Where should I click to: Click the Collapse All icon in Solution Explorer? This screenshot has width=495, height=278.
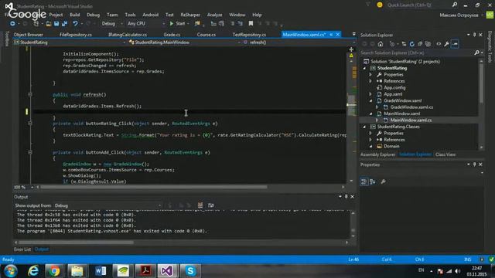pos(420,44)
